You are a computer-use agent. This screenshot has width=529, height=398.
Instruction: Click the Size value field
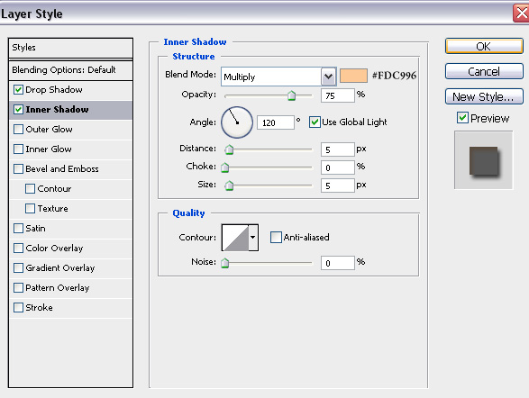pyautogui.click(x=338, y=185)
